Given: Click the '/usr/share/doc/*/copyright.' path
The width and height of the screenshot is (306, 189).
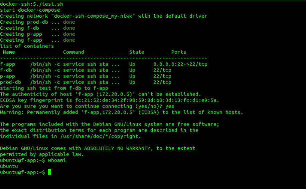Looking at the screenshot, I should coord(101,137).
